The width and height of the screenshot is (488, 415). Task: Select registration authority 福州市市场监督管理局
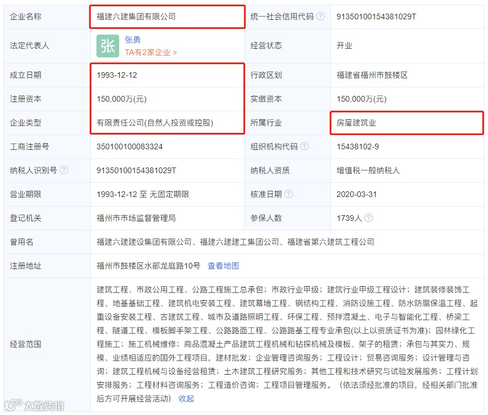point(136,218)
